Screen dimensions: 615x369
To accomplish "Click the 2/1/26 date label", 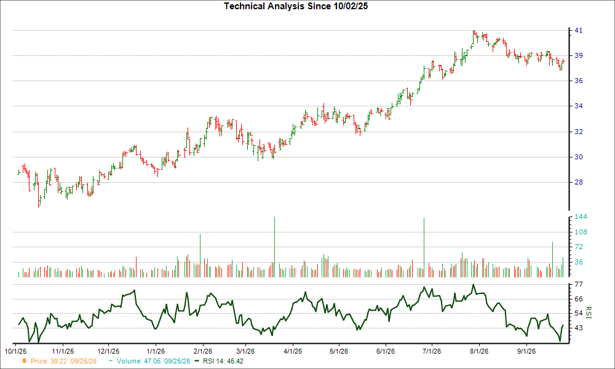I will [203, 351].
